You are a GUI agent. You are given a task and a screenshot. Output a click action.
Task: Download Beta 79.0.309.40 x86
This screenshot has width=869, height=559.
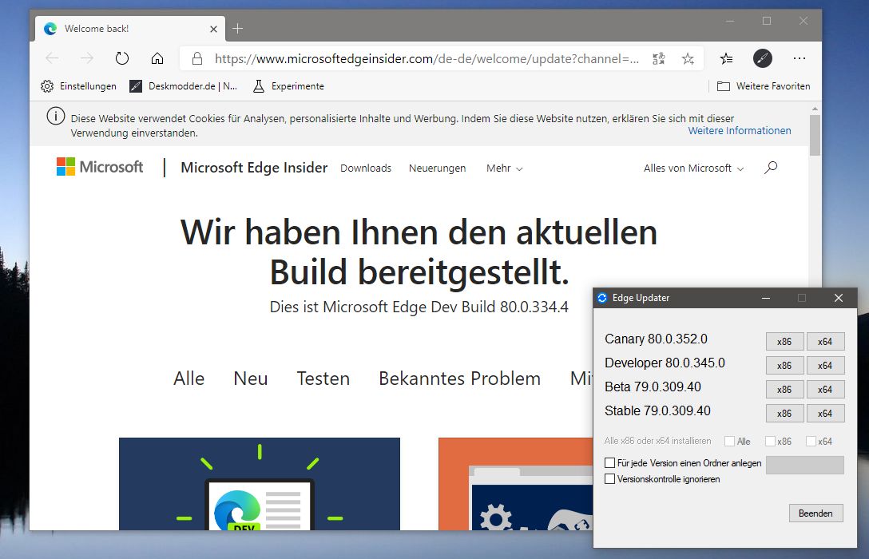[784, 390]
